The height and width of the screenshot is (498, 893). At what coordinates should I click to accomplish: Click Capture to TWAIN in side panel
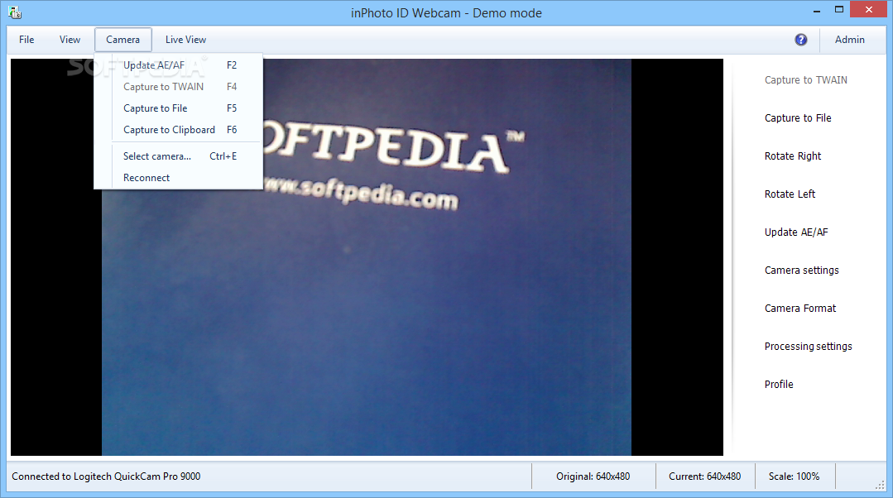(805, 79)
